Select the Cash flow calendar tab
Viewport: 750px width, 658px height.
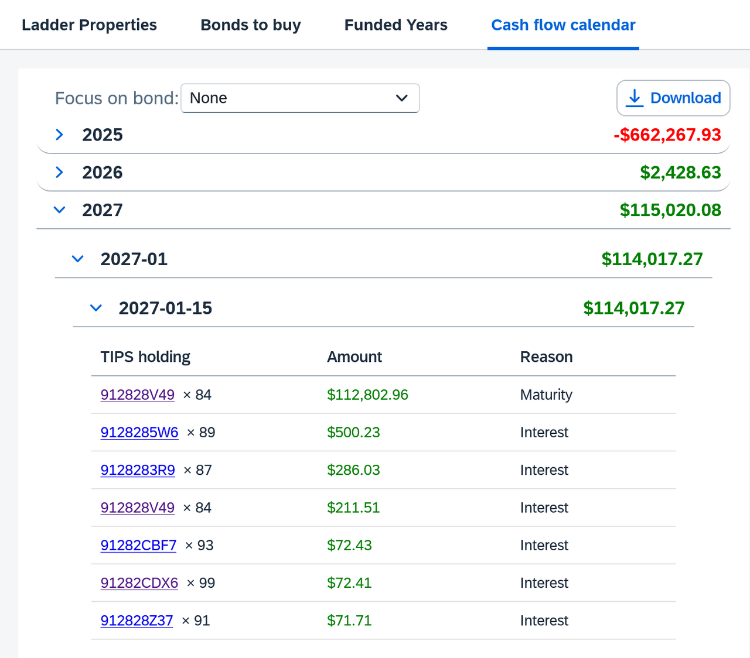[x=562, y=25]
